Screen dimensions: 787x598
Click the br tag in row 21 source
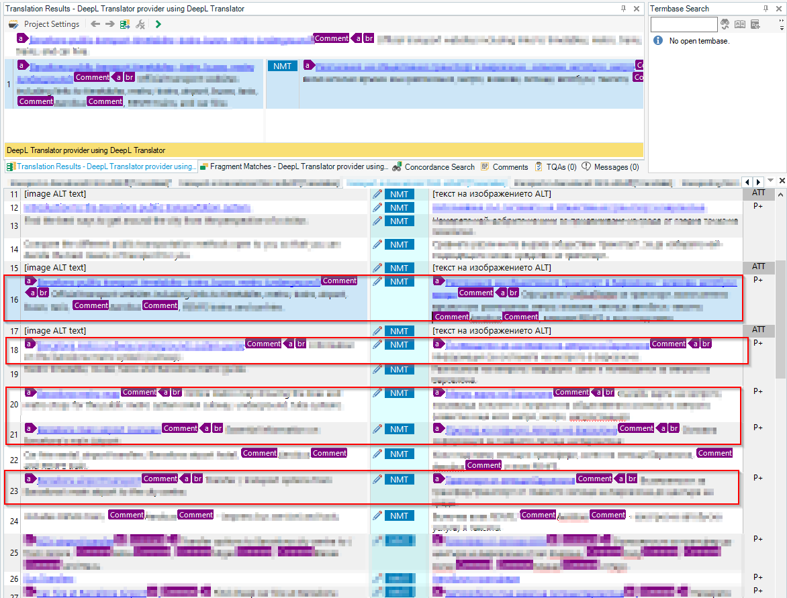218,428
